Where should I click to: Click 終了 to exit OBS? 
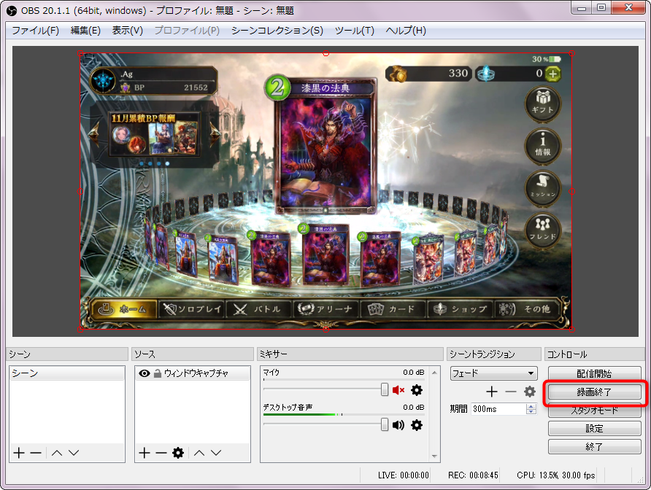595,446
